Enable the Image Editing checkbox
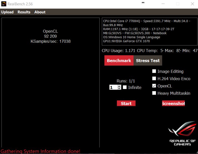The width and height of the screenshot is (198, 154). [154, 71]
